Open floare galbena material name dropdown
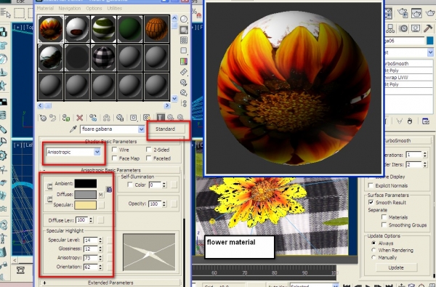The width and height of the screenshot is (436, 287). point(141,129)
